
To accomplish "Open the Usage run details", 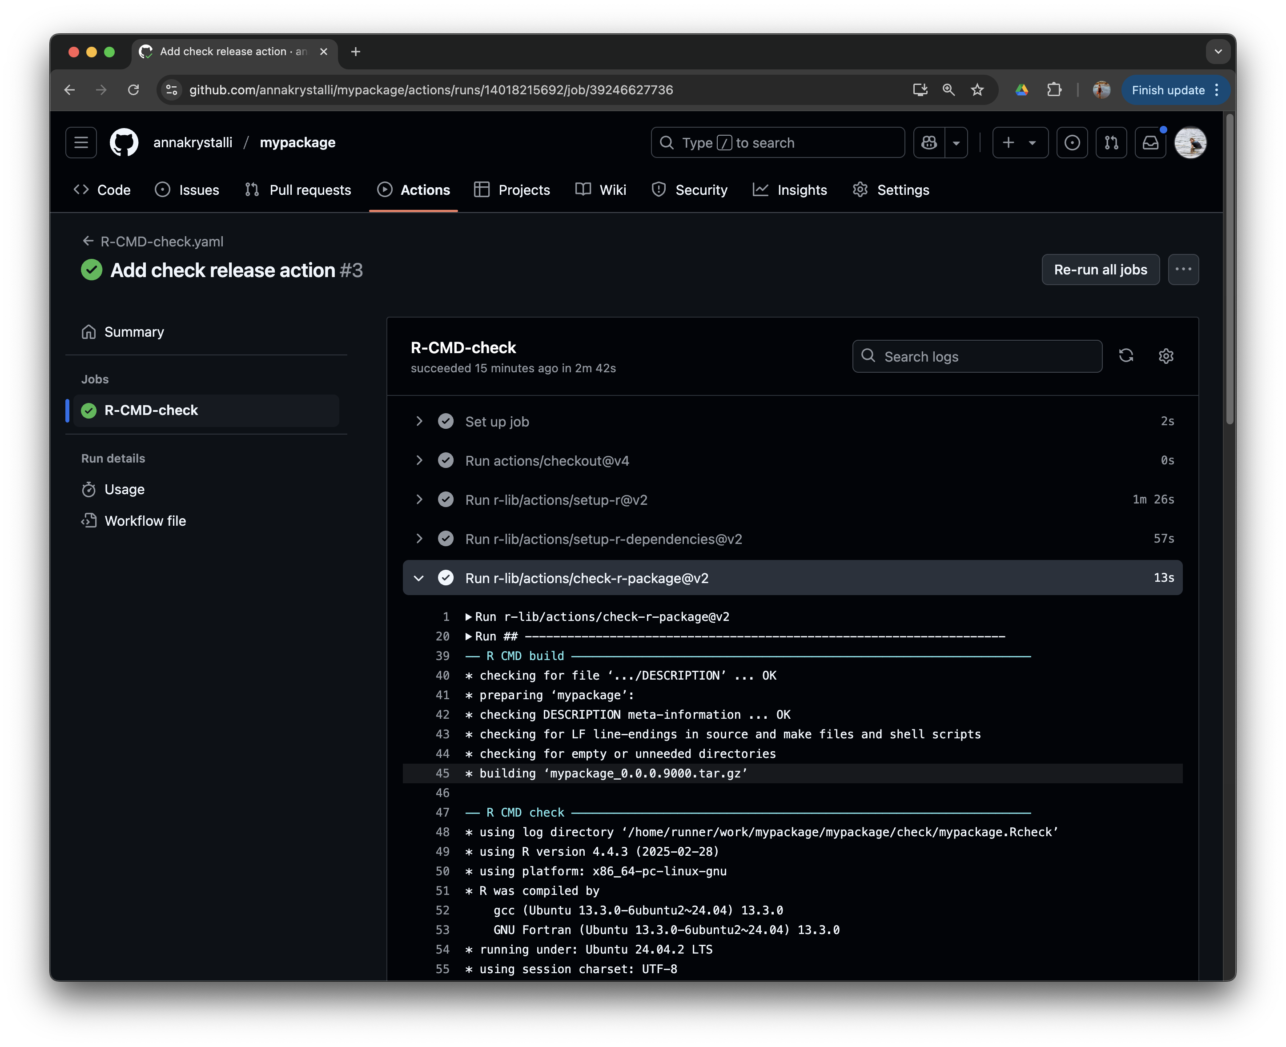I will coord(205,489).
